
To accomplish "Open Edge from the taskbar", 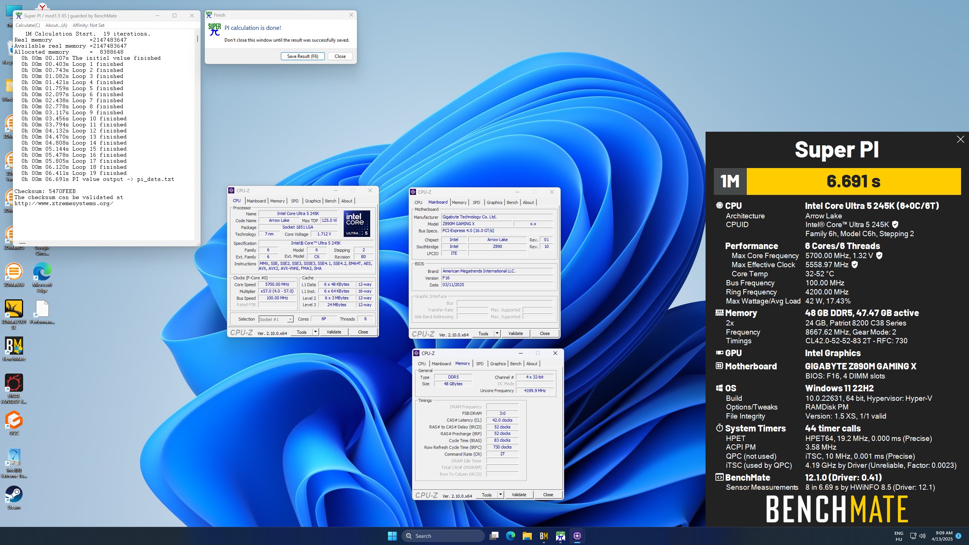I will (x=511, y=536).
